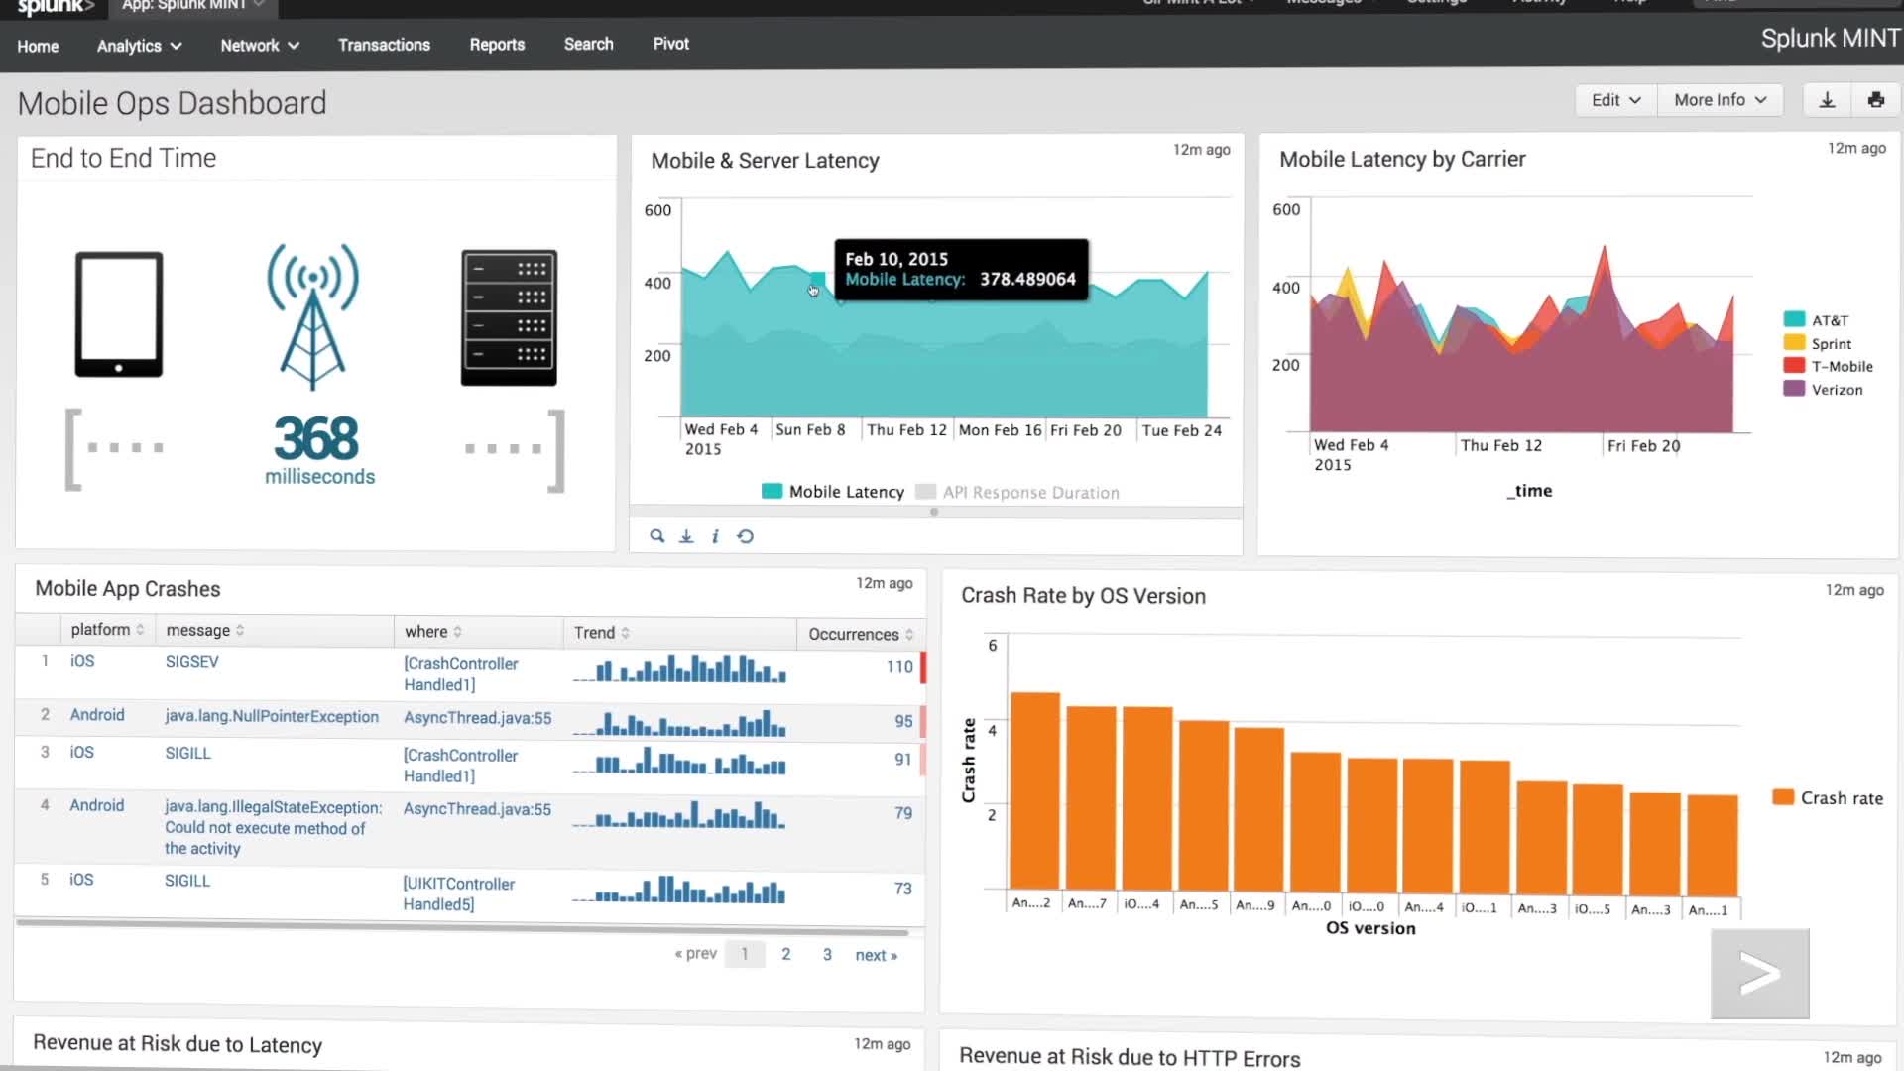Open the Transactions menu item
Screen dimensions: 1904x1071
click(384, 45)
